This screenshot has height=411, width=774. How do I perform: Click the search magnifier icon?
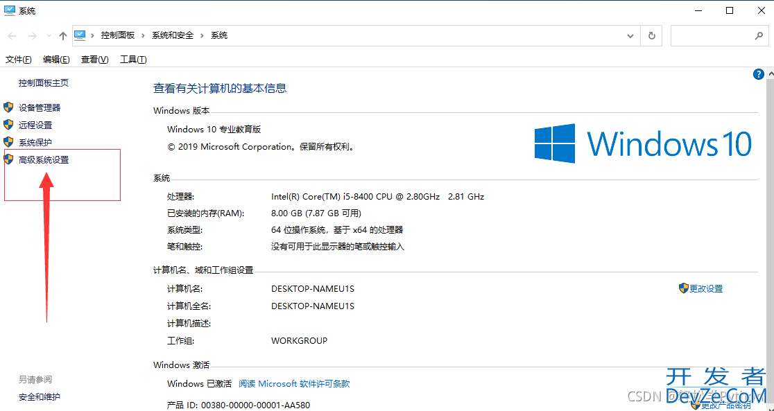759,36
